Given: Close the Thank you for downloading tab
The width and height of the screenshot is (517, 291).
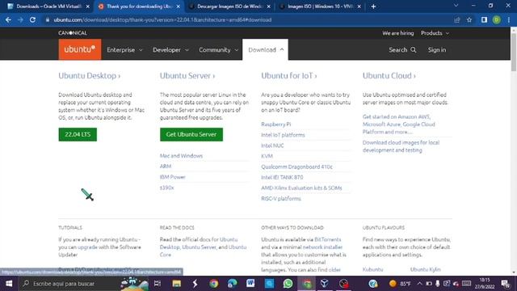Looking at the screenshot, I should (178, 6).
